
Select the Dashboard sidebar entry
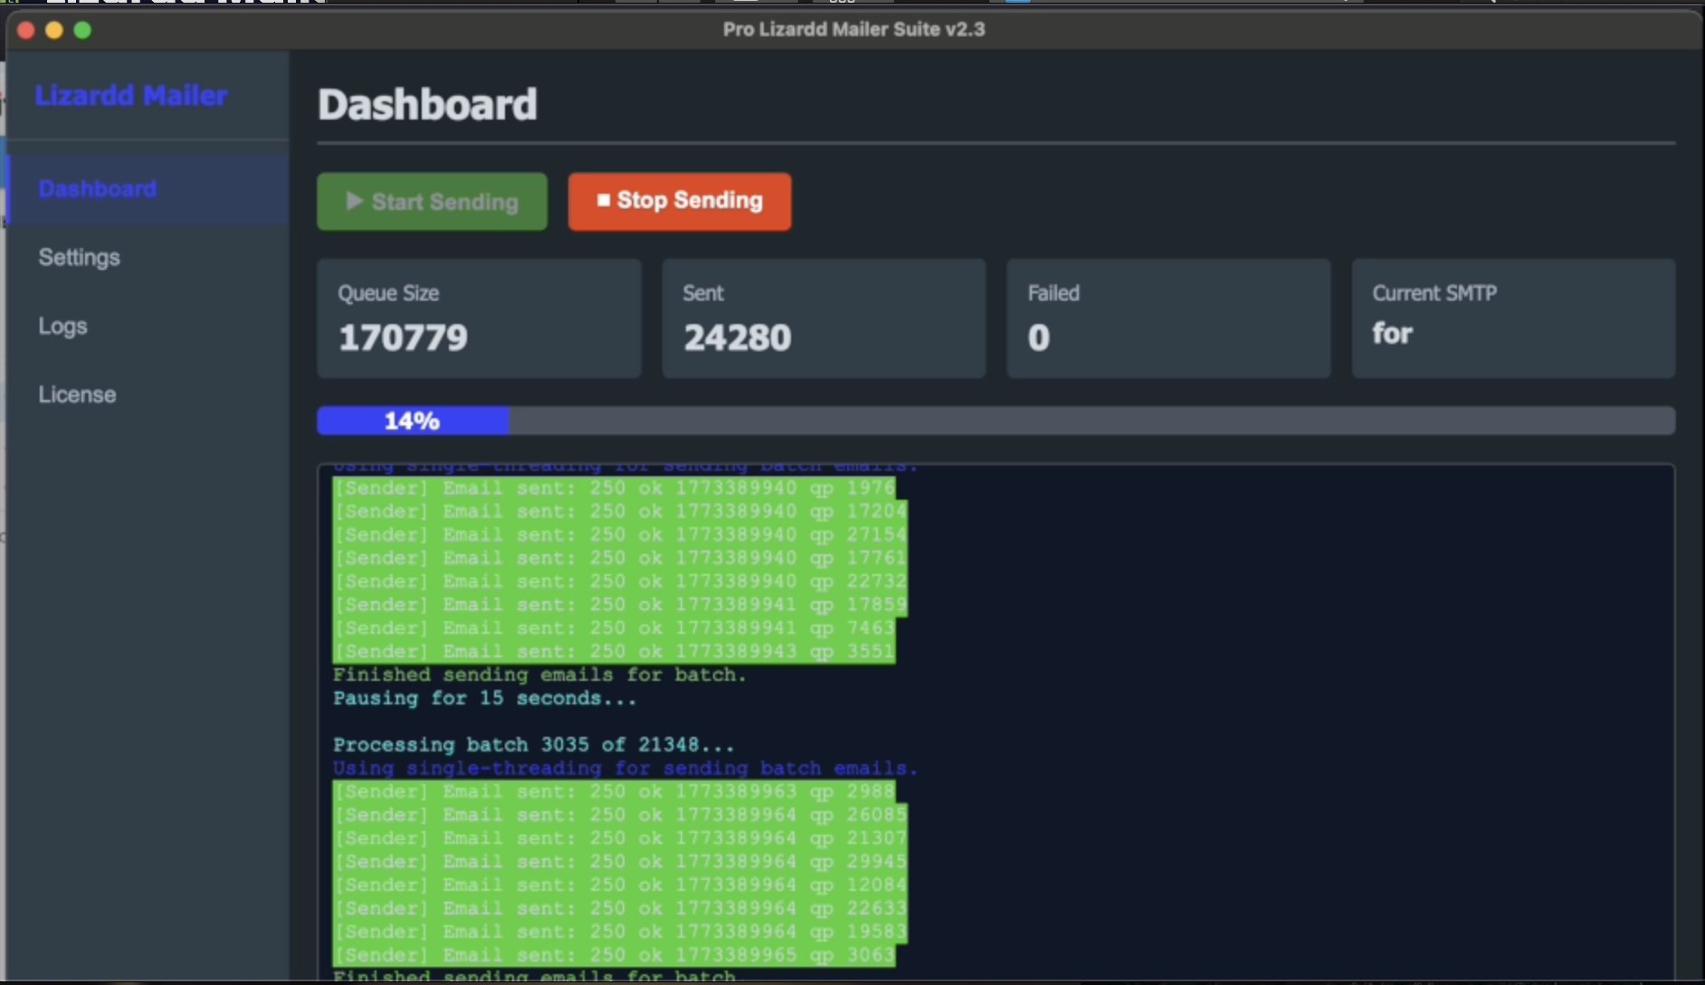point(98,188)
